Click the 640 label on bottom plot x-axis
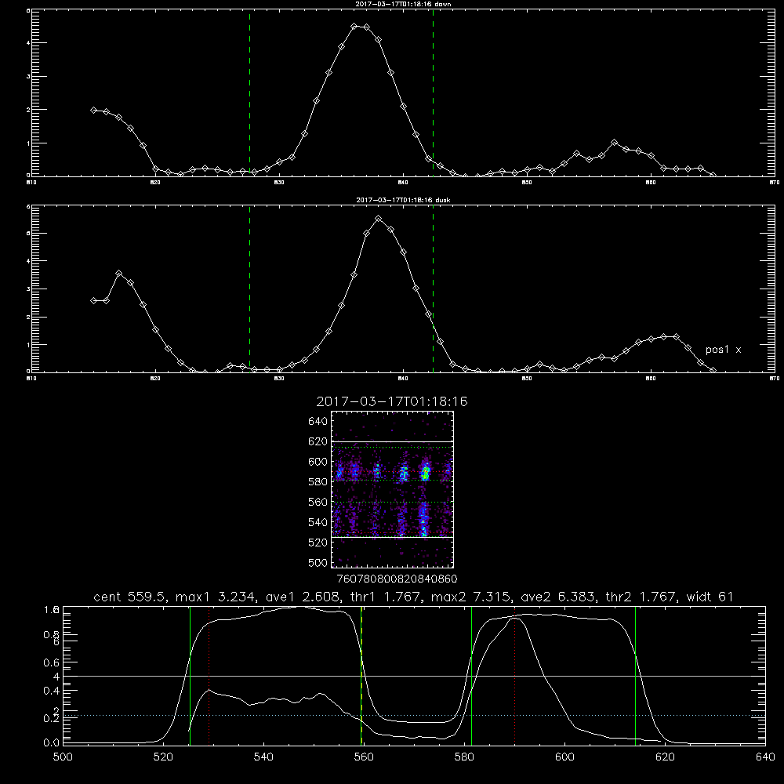Screen dimensions: 784x784 click(x=765, y=757)
